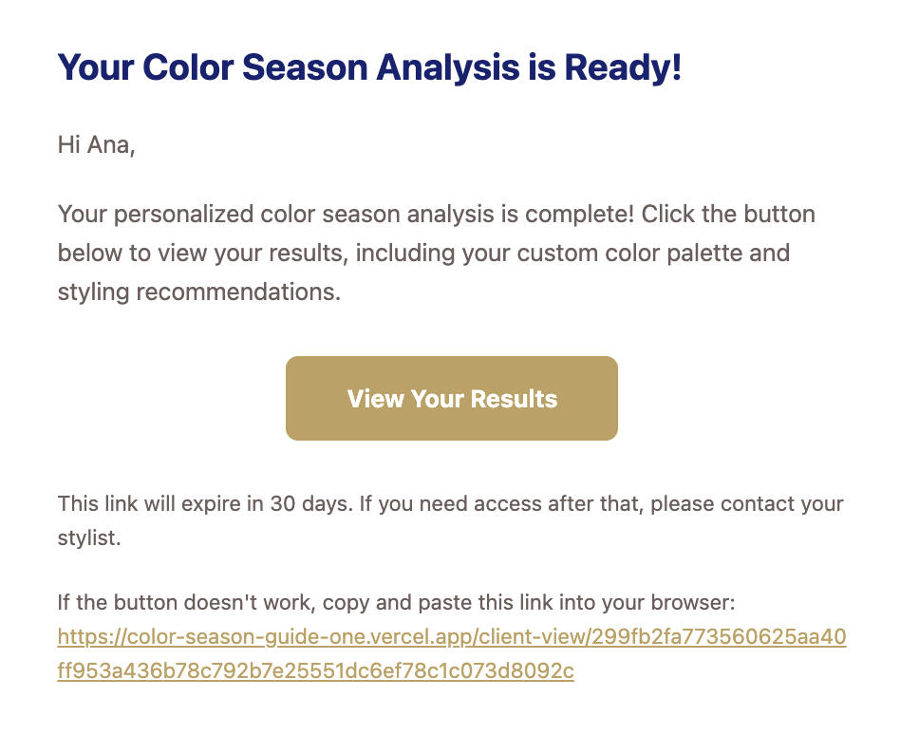The image size is (900, 735).
Task: Click the word "stylist." on its own line
Action: (x=89, y=538)
